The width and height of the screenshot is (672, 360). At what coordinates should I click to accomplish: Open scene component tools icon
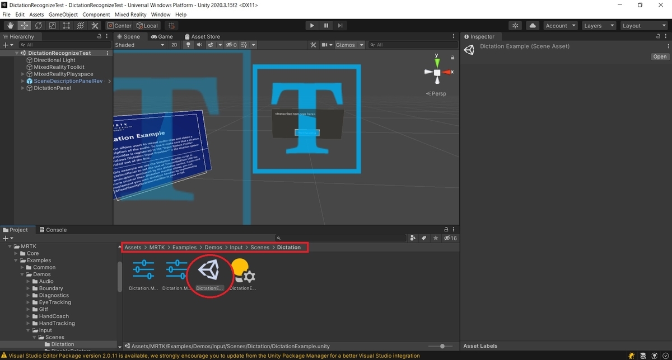point(314,45)
